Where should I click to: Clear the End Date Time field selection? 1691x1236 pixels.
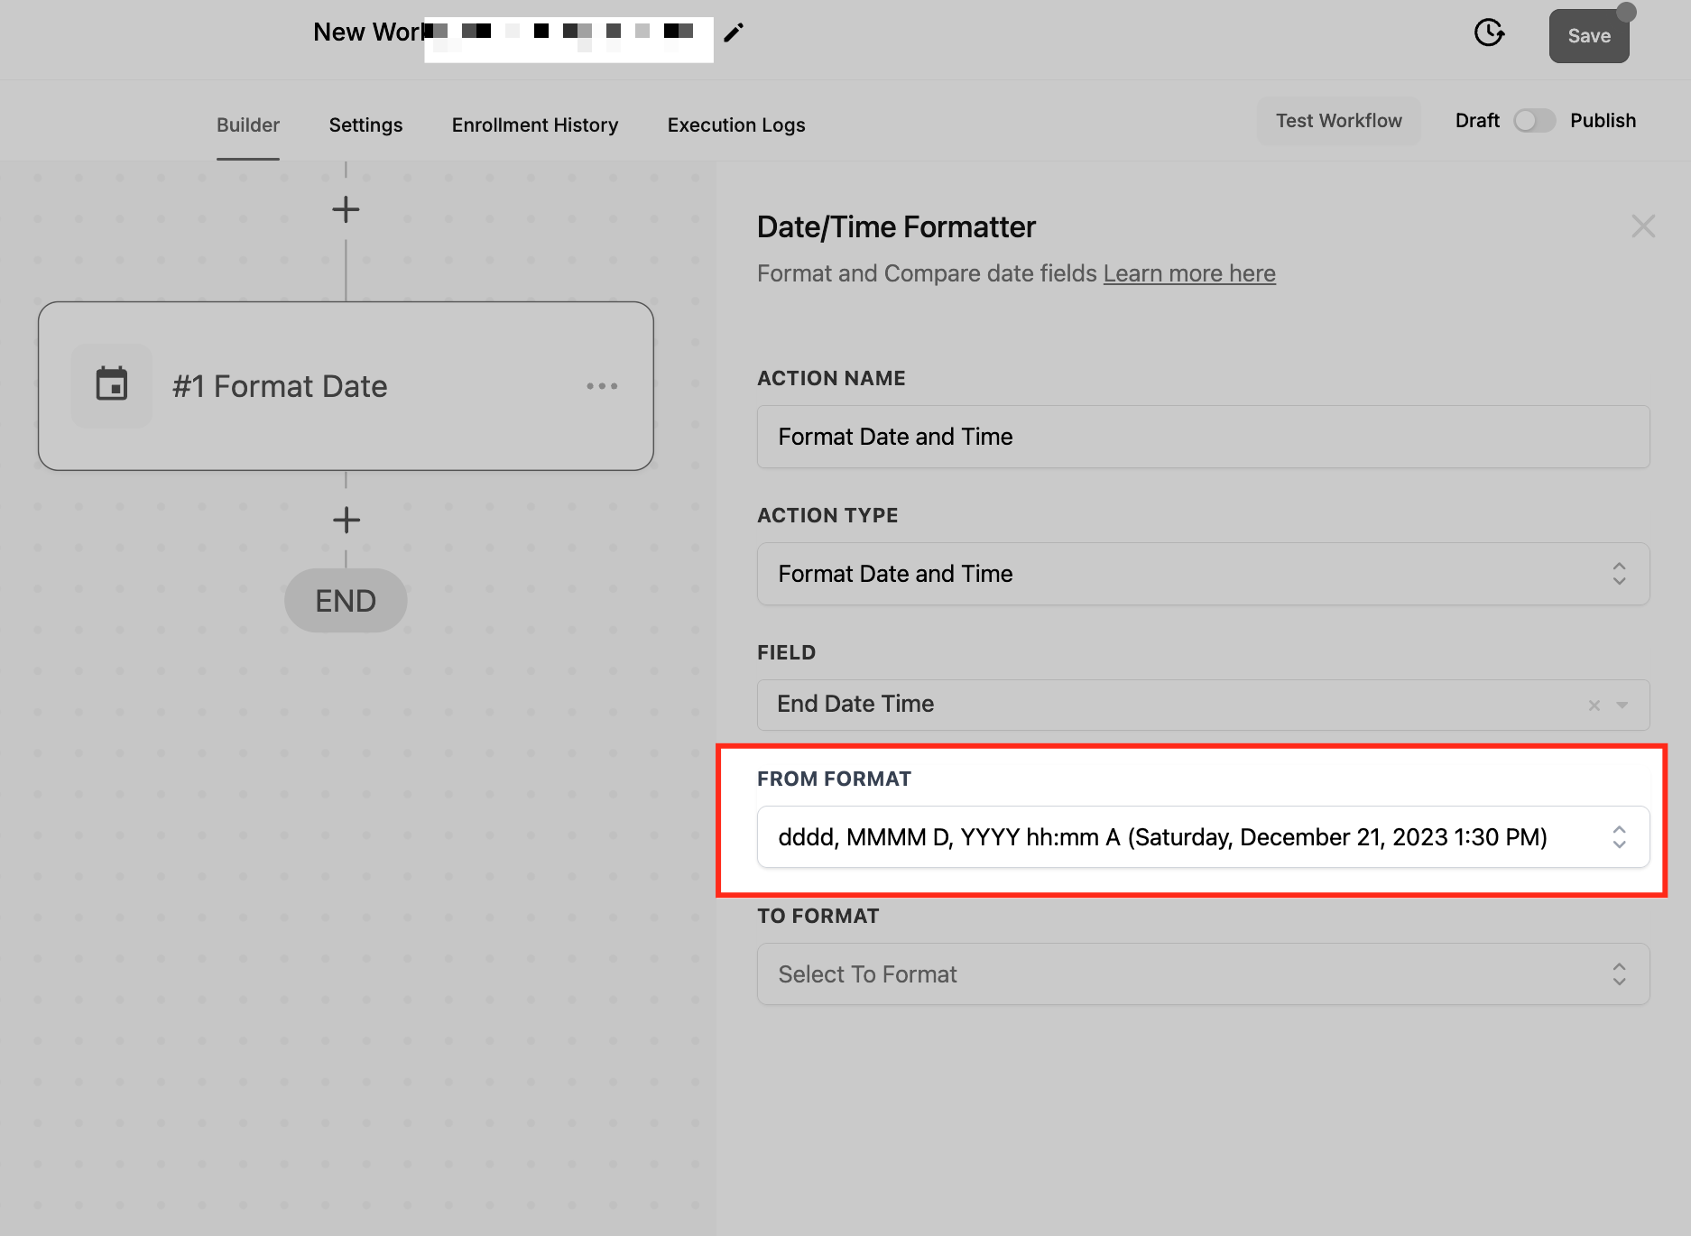(x=1594, y=706)
